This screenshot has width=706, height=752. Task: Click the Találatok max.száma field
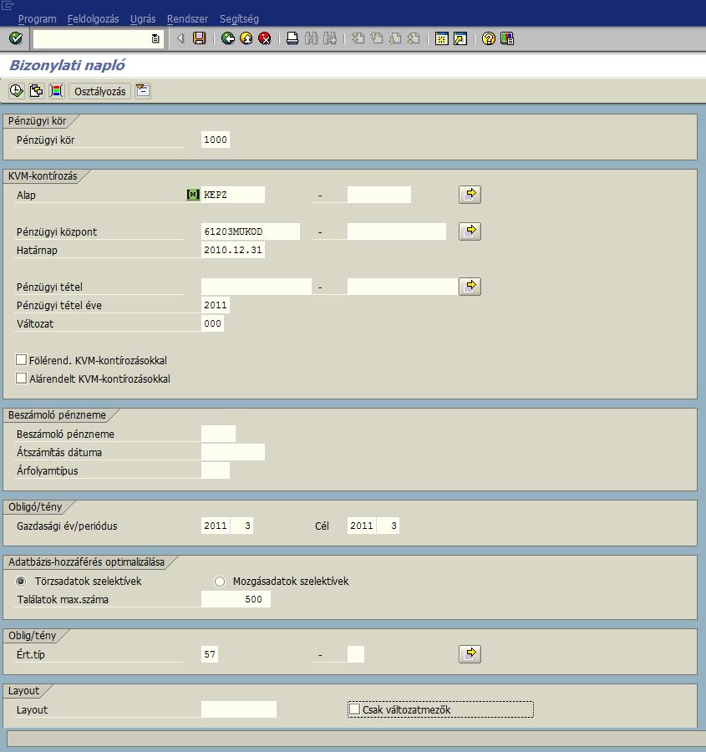tap(236, 599)
